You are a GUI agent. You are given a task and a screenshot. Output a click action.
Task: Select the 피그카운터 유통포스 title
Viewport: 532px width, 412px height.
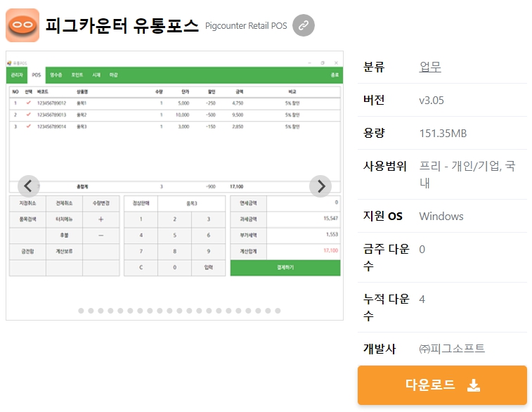click(x=122, y=25)
